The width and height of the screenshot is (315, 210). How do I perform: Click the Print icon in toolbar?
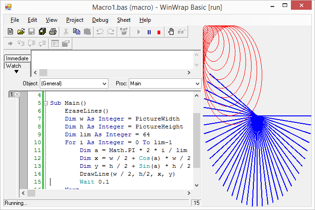pos(53,32)
